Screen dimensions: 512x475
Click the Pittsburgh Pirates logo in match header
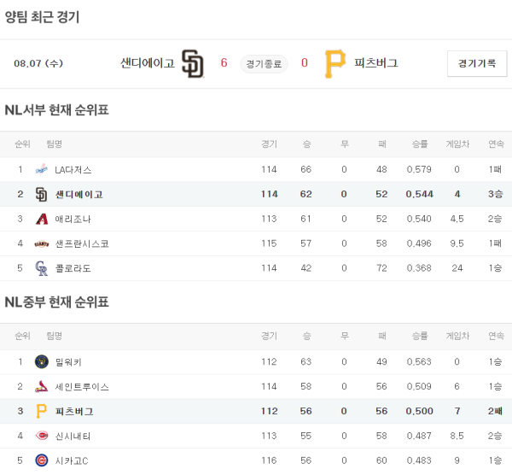click(x=335, y=63)
